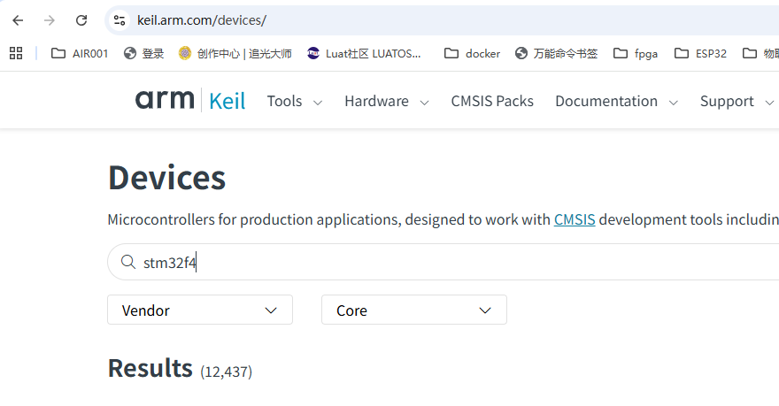The width and height of the screenshot is (779, 406).
Task: Open the CMSIS Packs page
Action: tap(492, 101)
